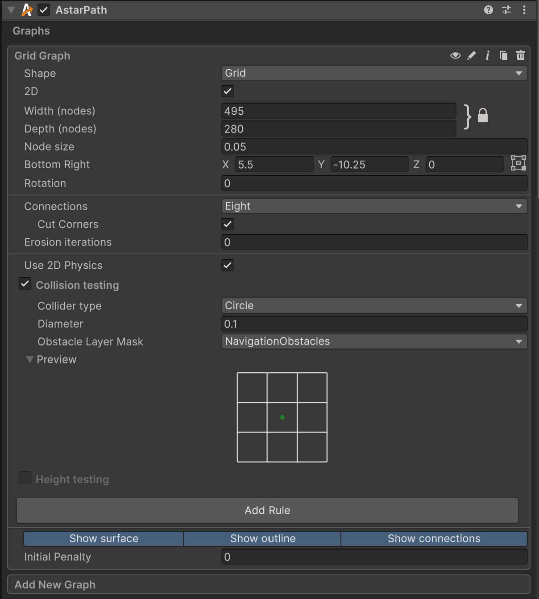Viewport: 539px width, 599px height.
Task: Toggle the Show surface tab
Action: point(104,539)
